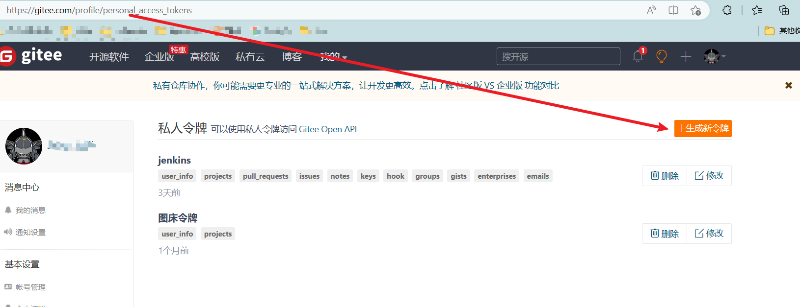Image resolution: width=800 pixels, height=307 pixels.
Task: Open the browser favorites list icon
Action: [x=757, y=10]
